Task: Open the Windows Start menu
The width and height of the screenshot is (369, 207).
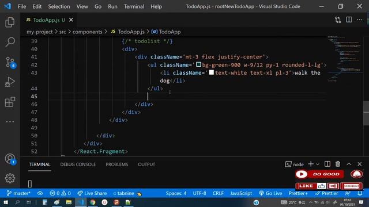Action: click(6, 202)
